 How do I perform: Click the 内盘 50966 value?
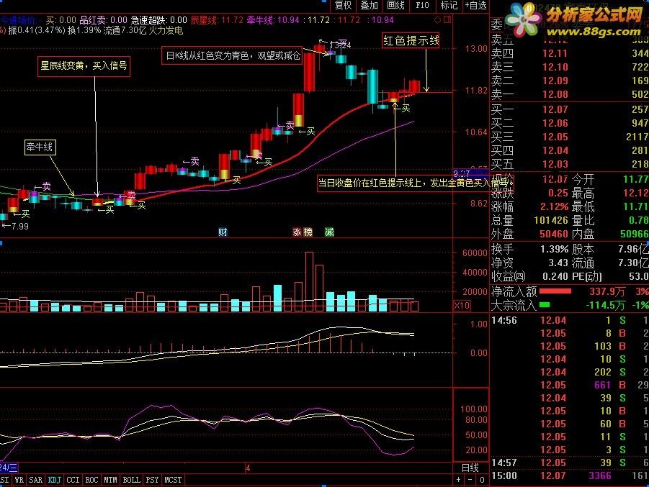634,234
